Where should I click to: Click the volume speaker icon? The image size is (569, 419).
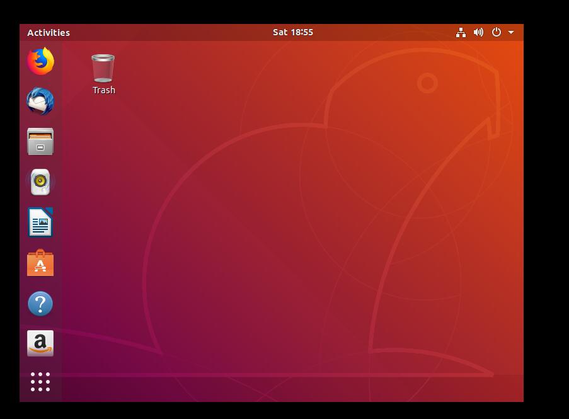(478, 32)
